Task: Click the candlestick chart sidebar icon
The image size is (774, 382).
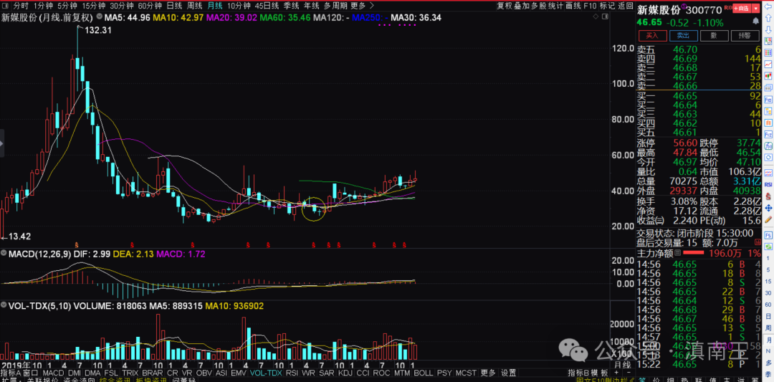Action: 767,75
